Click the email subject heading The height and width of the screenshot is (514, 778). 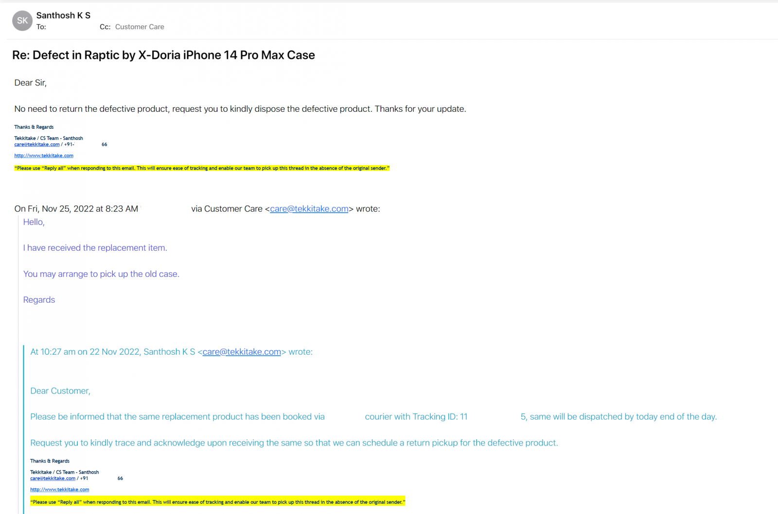(x=163, y=55)
